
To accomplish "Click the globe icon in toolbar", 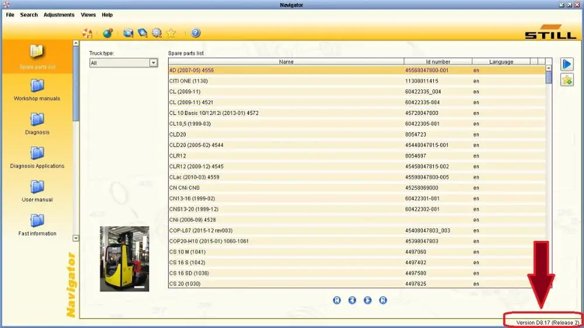I will pyautogui.click(x=107, y=33).
